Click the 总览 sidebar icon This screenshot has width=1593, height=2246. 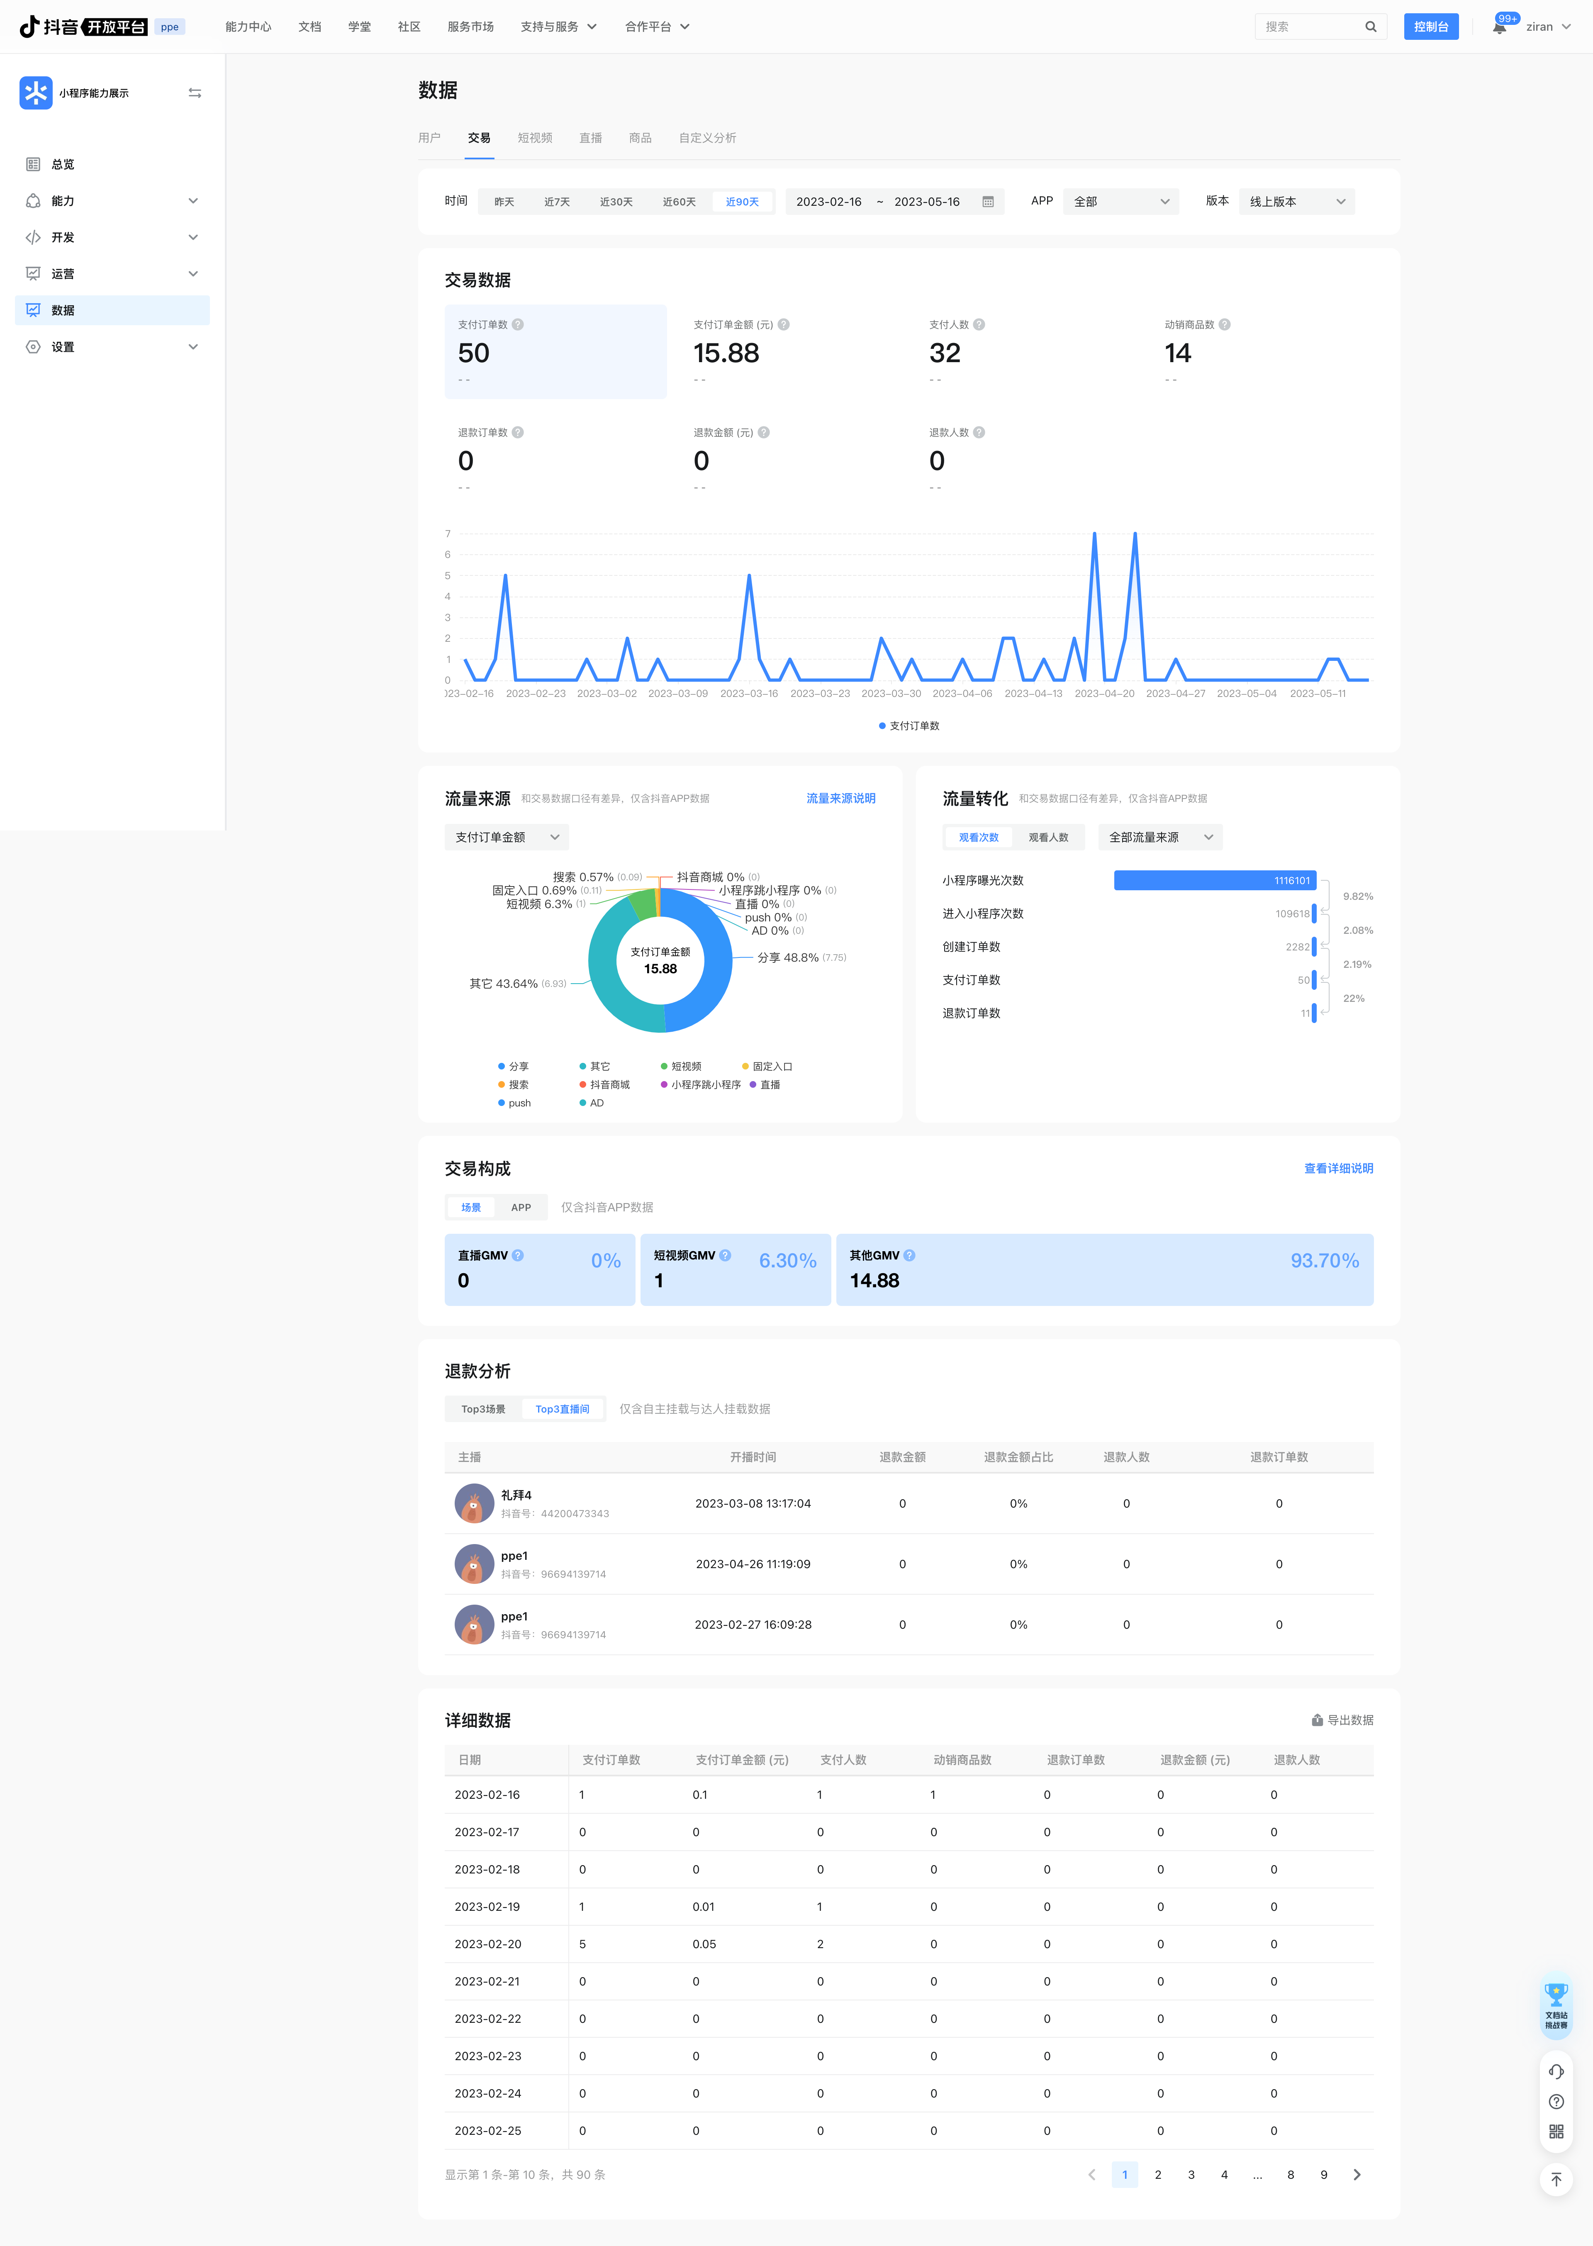[x=33, y=165]
